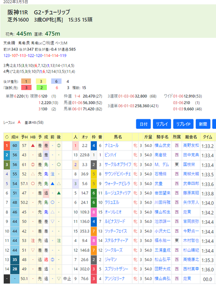Click the red double-circle HB mark for サークルオブライフ
Image resolution: width=216 pixels, height=286 pixels.
coord(33,164)
